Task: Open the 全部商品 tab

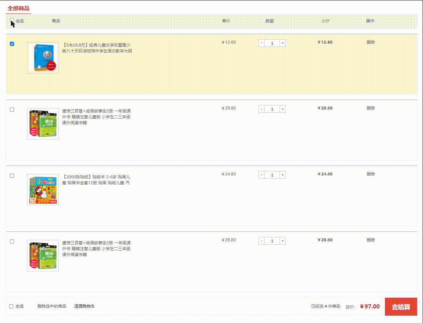Action: pyautogui.click(x=18, y=8)
